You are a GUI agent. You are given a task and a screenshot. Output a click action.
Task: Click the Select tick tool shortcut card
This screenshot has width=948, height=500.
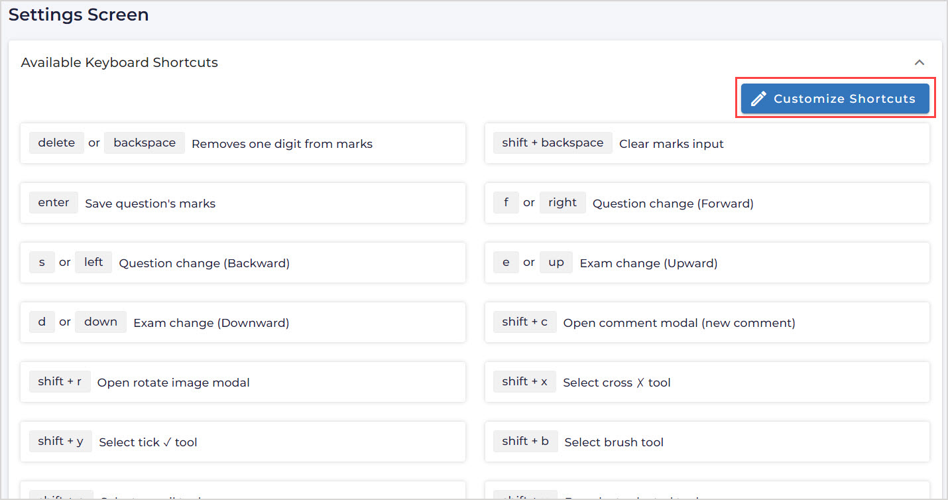(243, 442)
